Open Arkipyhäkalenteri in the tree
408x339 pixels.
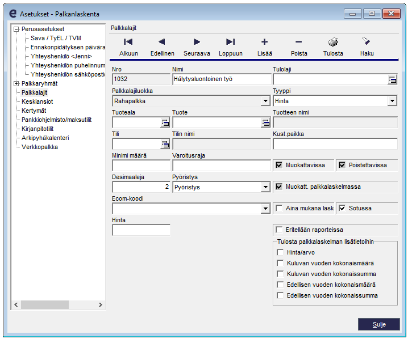tap(45, 138)
